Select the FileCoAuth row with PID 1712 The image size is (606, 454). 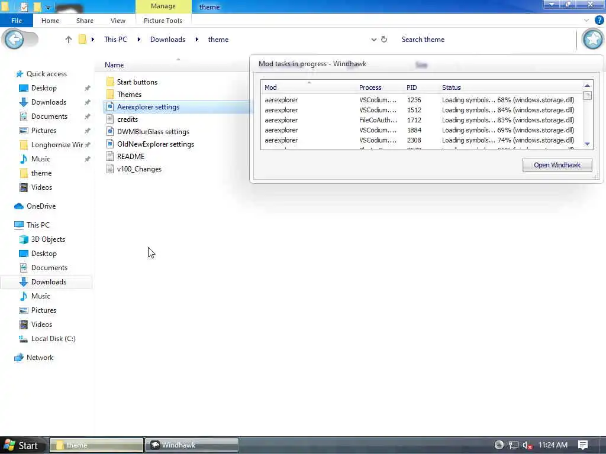pyautogui.click(x=421, y=120)
